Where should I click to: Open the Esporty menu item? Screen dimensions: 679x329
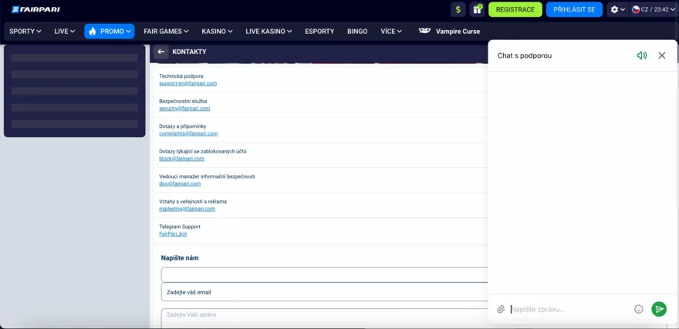click(319, 32)
